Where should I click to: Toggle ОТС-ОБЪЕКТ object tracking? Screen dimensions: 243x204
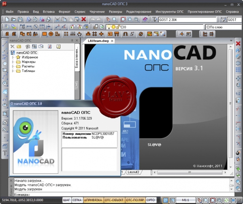(x=114, y=200)
